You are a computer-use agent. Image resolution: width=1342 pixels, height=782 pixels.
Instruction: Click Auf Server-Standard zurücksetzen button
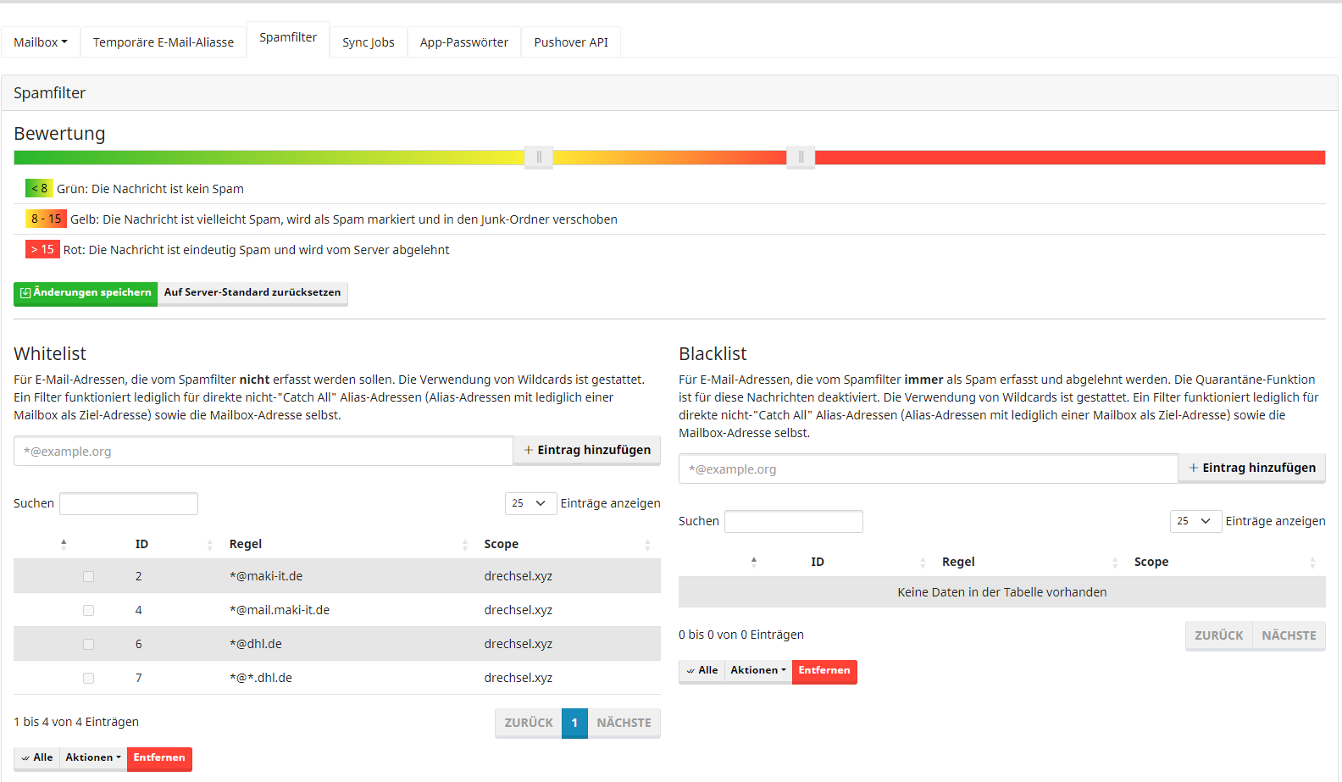252,293
